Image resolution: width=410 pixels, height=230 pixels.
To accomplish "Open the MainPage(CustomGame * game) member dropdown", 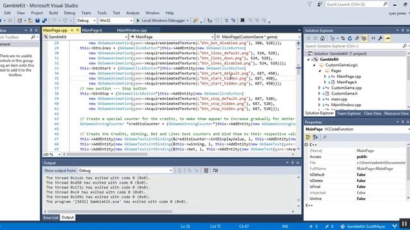I will pos(258,37).
